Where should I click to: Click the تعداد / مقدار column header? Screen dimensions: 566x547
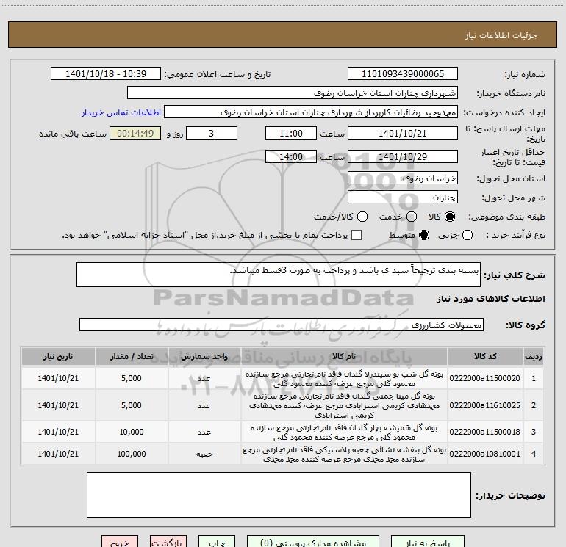[x=132, y=356]
